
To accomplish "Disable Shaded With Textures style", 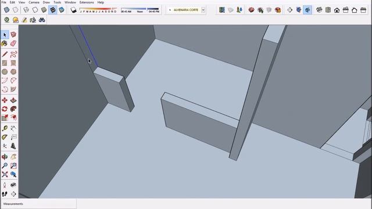I will click(53, 10).
